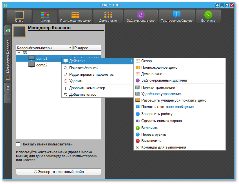The height and width of the screenshot is (184, 239).
Task: Choose Показать/скрыть in the context menu
Action: [x=98, y=68]
